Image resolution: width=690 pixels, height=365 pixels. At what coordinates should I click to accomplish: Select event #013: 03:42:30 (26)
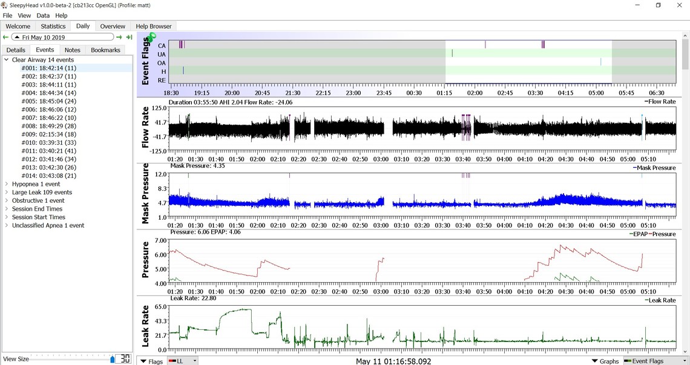tap(49, 167)
